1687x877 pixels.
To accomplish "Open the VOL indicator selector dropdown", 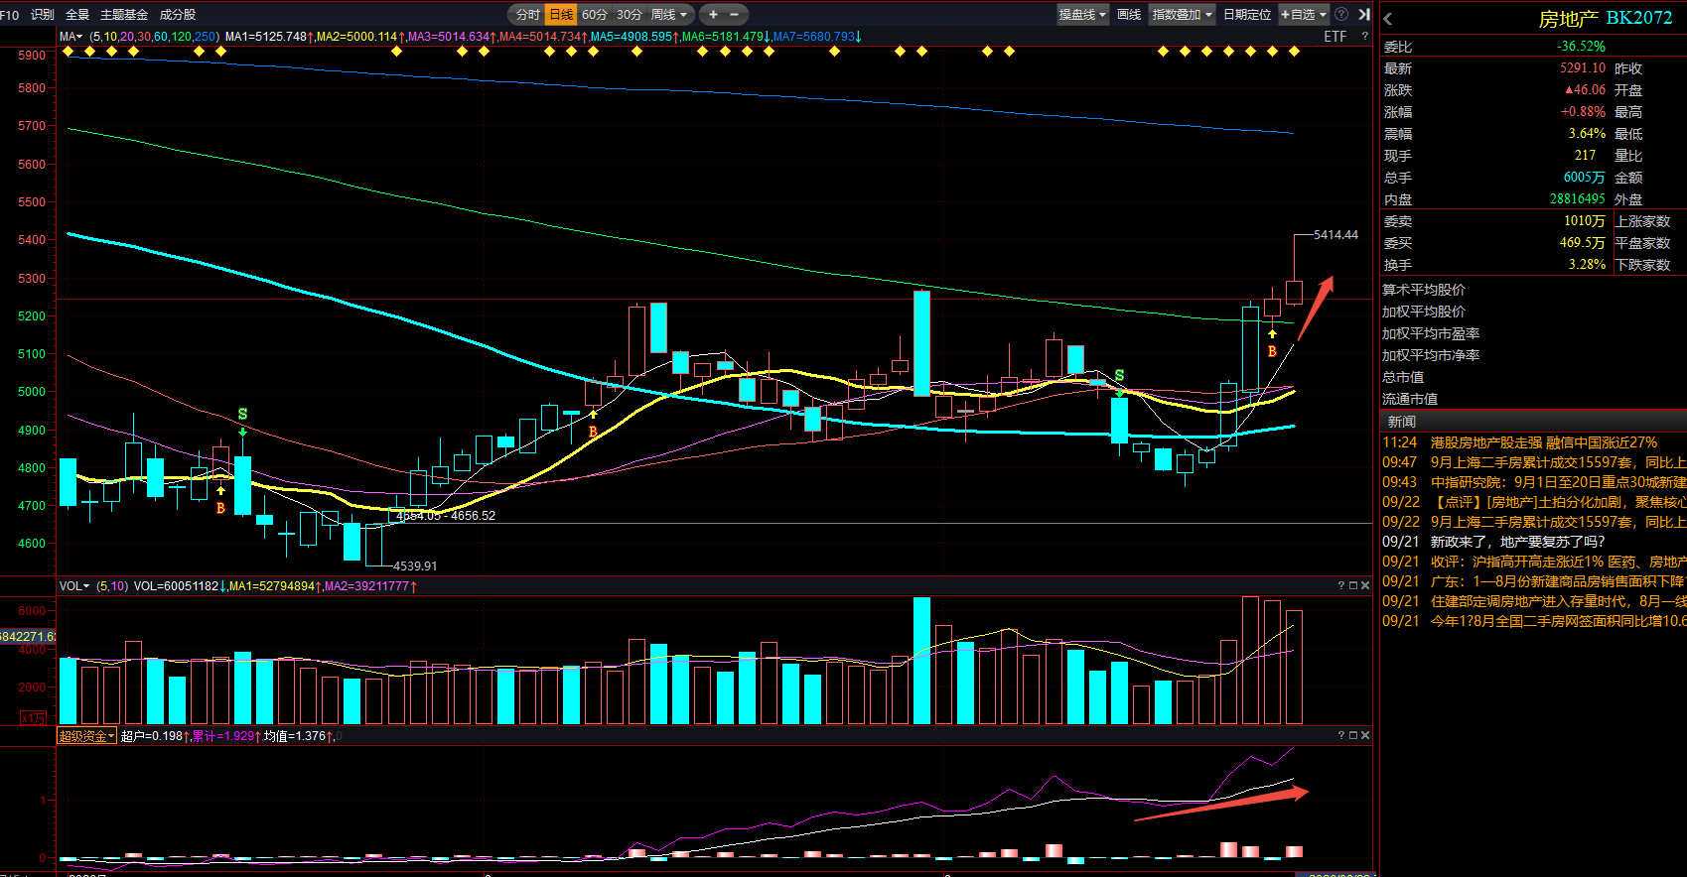I will click(x=74, y=586).
